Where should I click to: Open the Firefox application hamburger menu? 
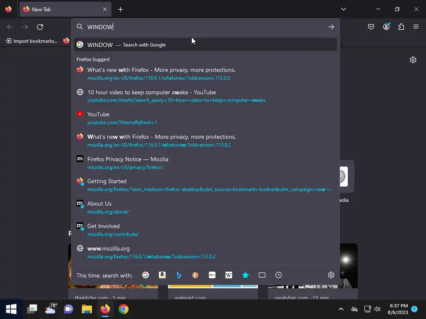pos(416,27)
